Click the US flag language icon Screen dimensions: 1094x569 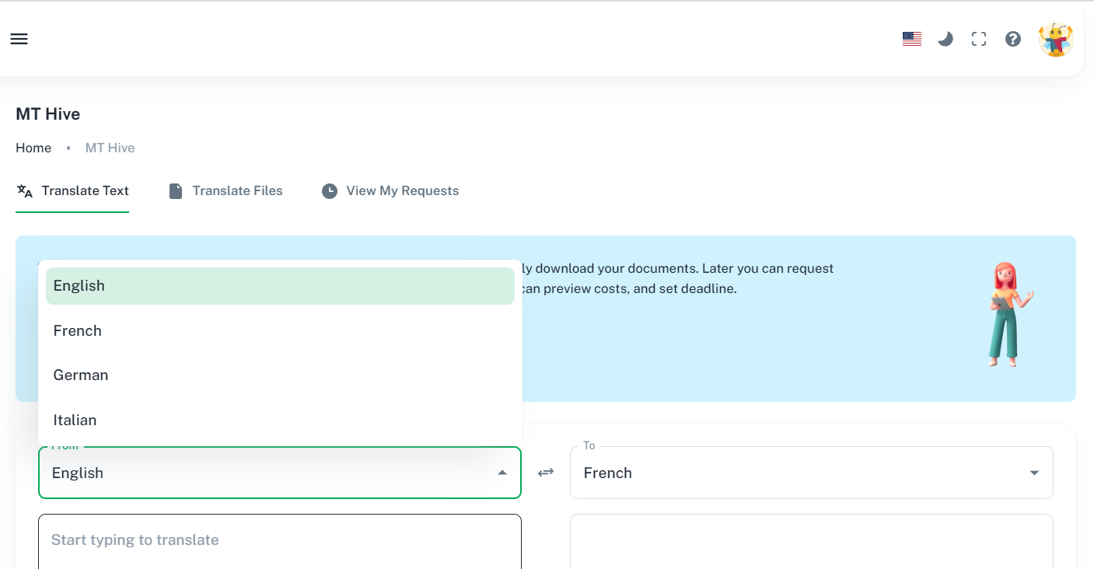coord(911,39)
